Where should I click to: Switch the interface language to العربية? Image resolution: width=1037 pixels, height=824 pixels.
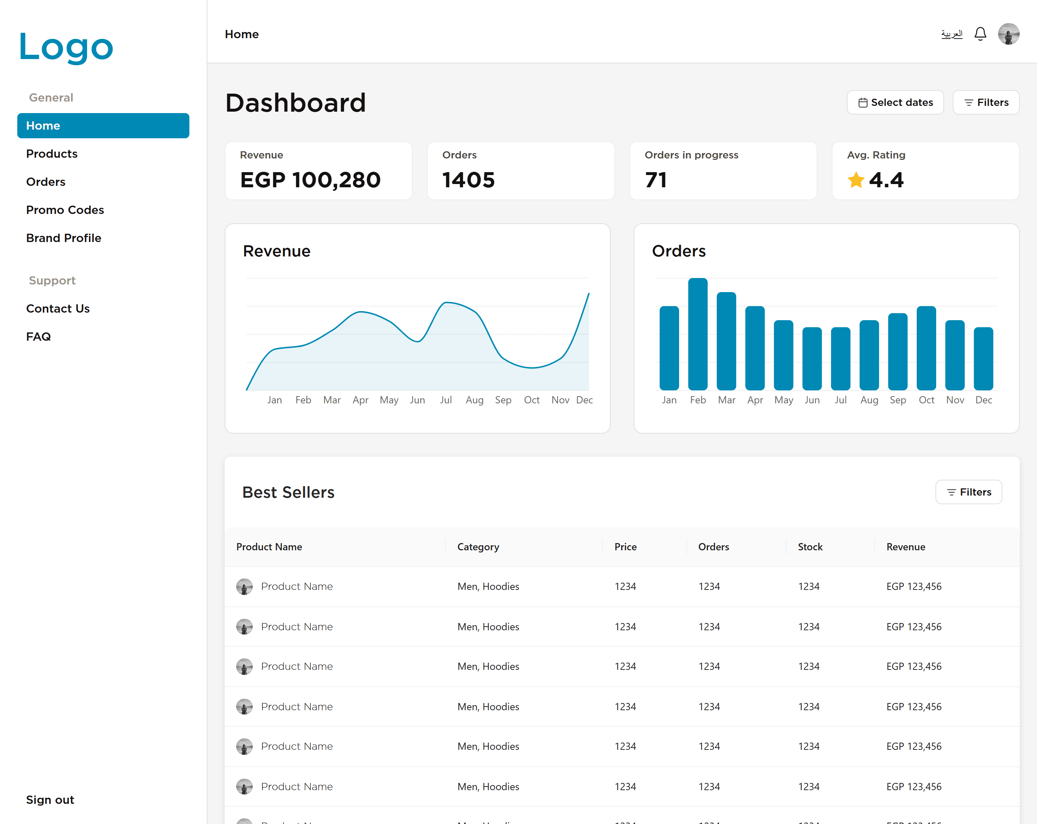pyautogui.click(x=951, y=33)
